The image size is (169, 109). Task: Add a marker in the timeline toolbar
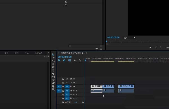point(75,60)
